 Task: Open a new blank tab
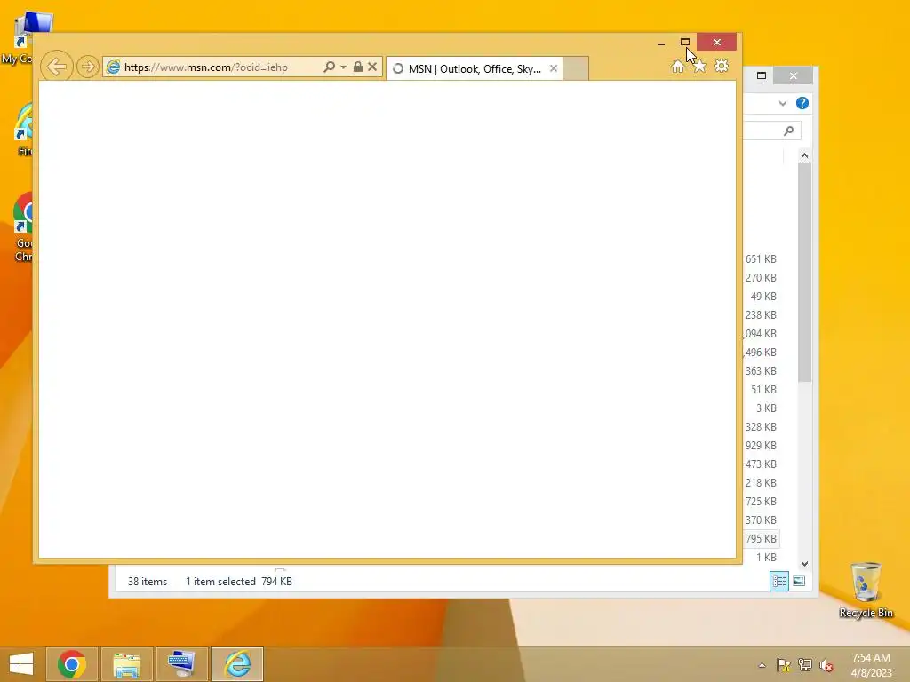pos(576,68)
